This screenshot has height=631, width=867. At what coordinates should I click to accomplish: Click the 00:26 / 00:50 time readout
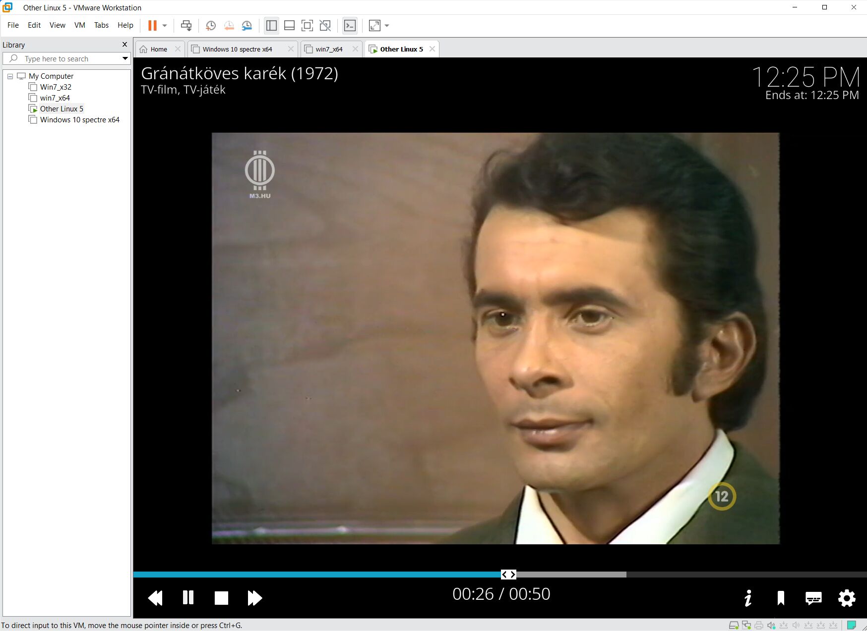click(x=501, y=594)
